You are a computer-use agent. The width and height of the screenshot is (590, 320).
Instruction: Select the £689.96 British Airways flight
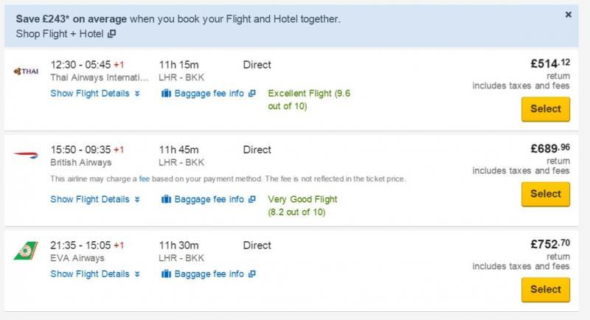coord(545,194)
